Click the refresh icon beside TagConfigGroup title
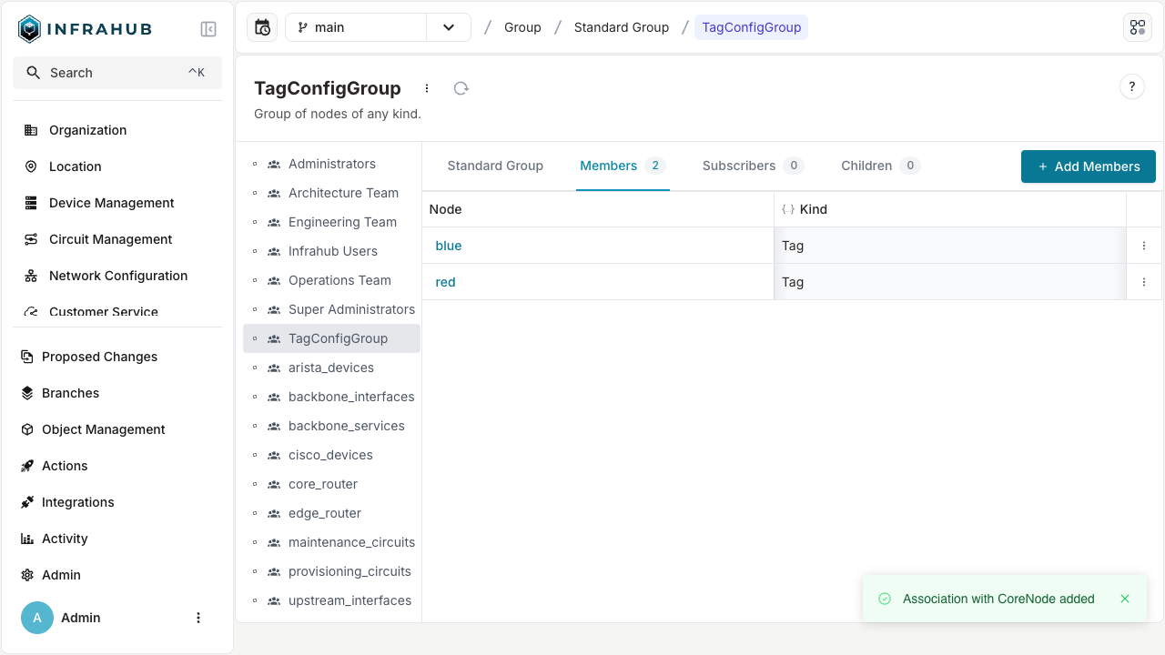The width and height of the screenshot is (1165, 655). (x=461, y=88)
